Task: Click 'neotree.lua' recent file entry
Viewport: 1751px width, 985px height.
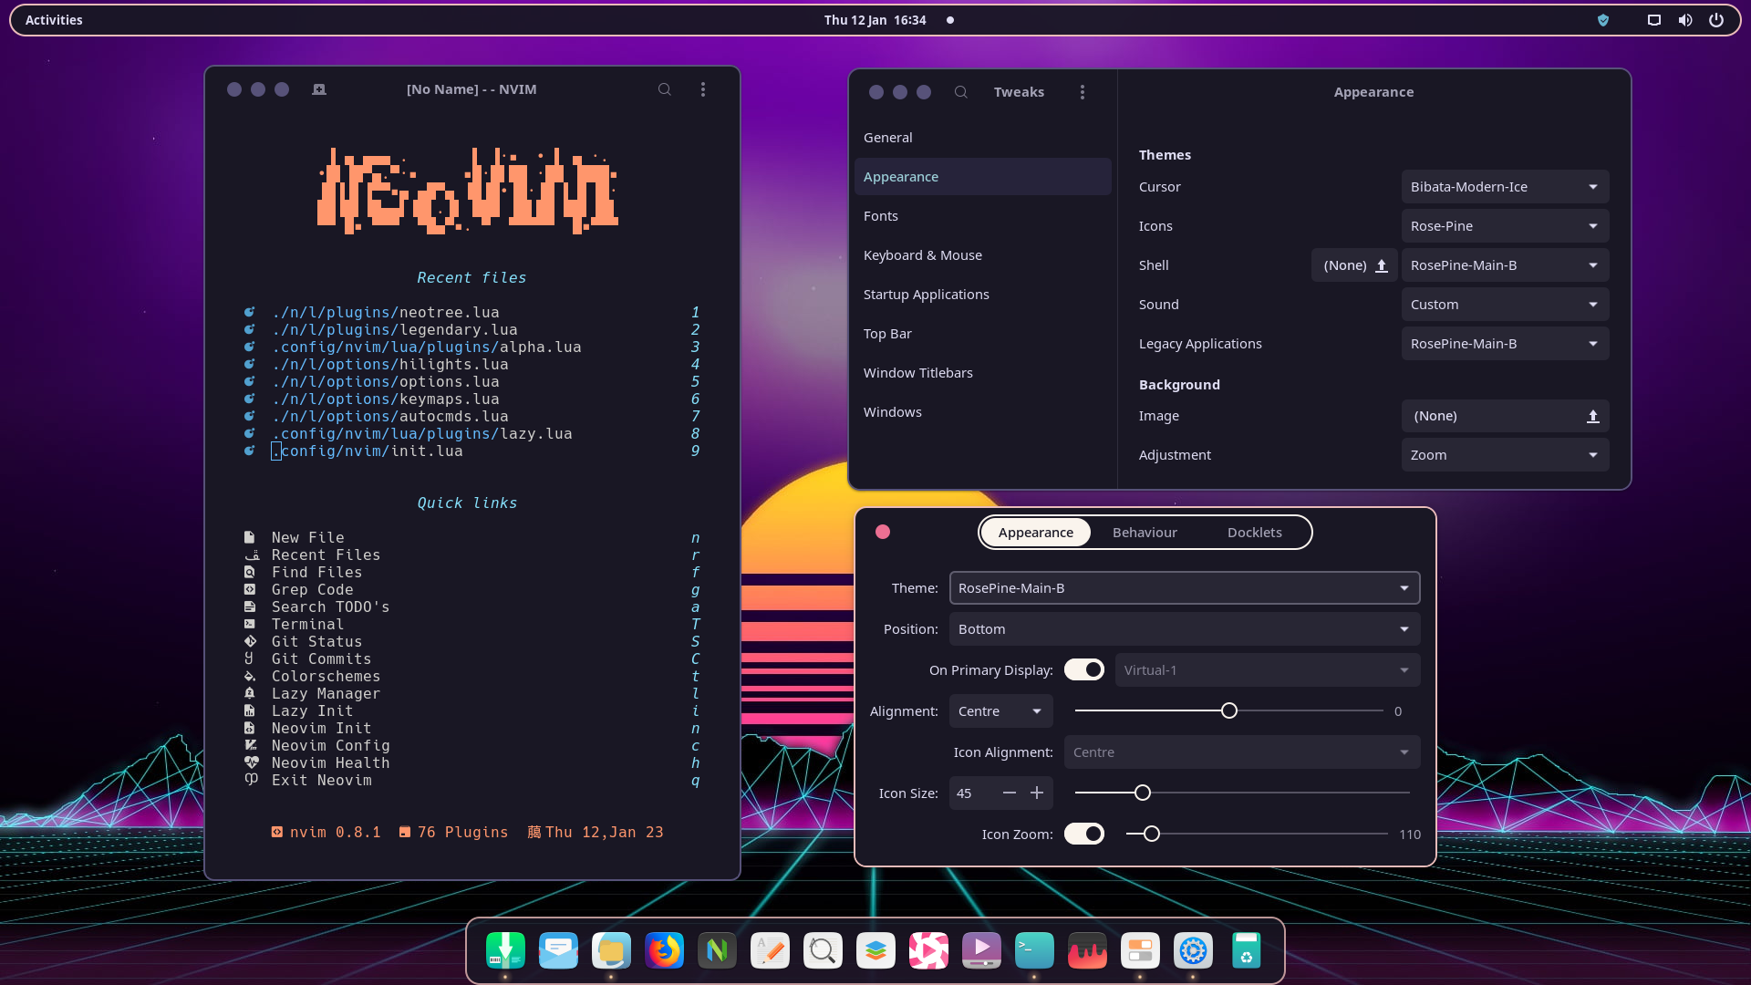Action: [471, 313]
